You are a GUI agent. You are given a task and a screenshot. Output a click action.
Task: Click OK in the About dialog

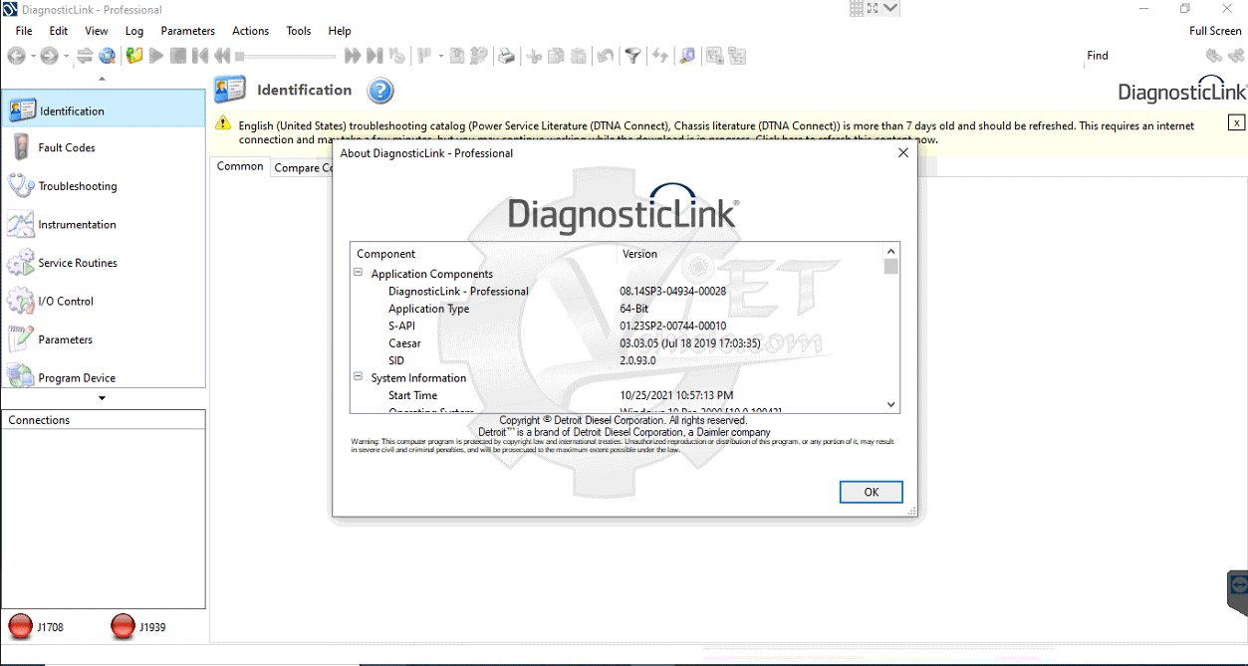pyautogui.click(x=871, y=492)
